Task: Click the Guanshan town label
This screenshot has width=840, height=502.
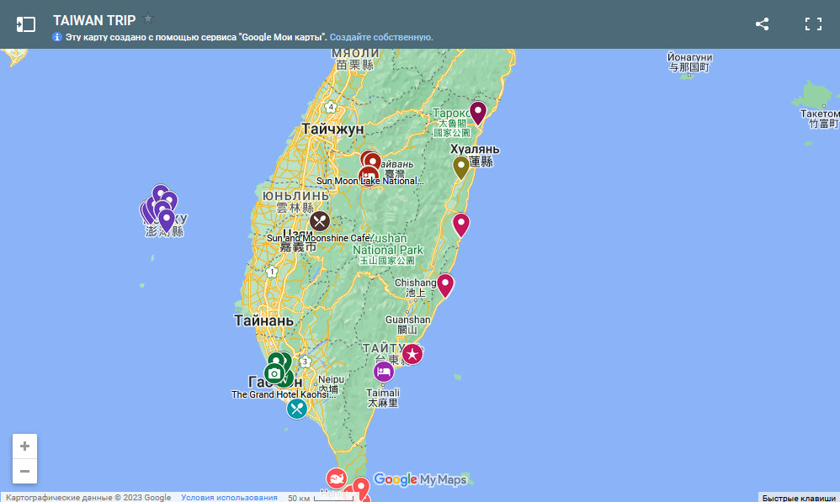Action: click(x=407, y=325)
